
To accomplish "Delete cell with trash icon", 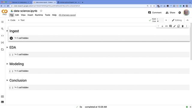I will coord(183,26).
